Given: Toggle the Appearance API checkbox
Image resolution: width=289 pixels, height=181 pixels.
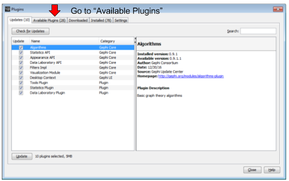Looking at the screenshot, I should coord(21,58).
